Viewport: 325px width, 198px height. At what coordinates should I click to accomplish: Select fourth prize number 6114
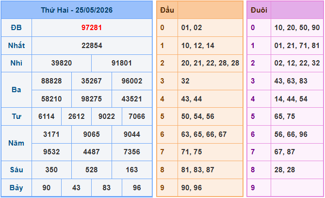click(47, 116)
